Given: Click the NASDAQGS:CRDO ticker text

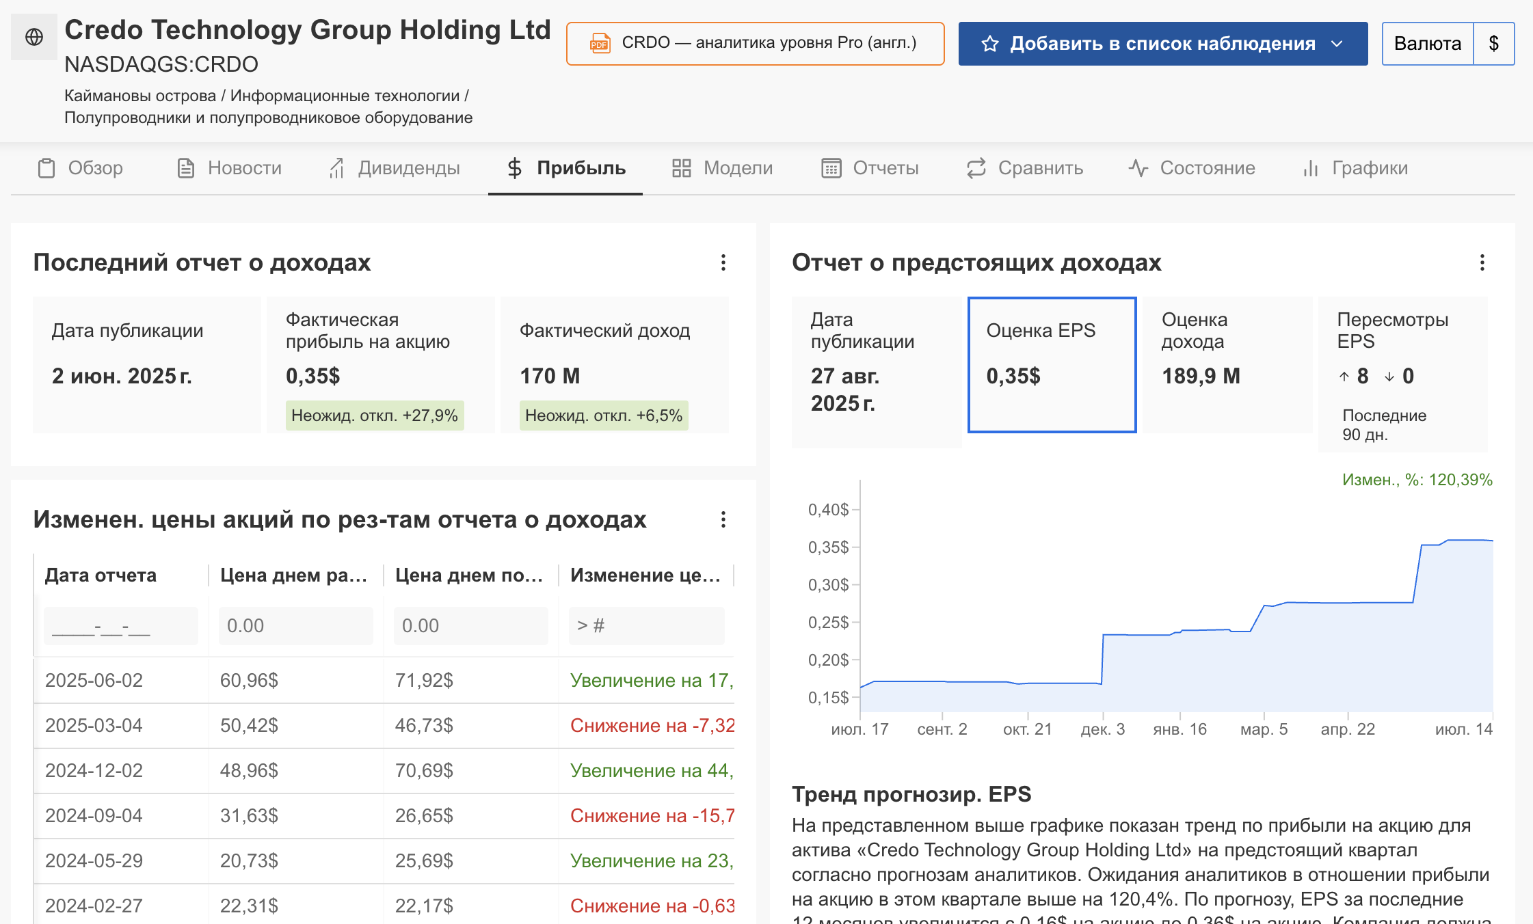Looking at the screenshot, I should [161, 64].
